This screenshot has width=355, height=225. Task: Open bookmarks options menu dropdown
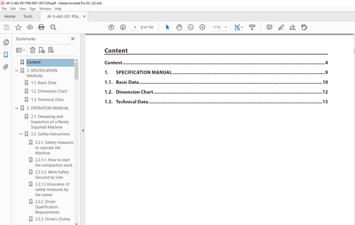coord(21,50)
